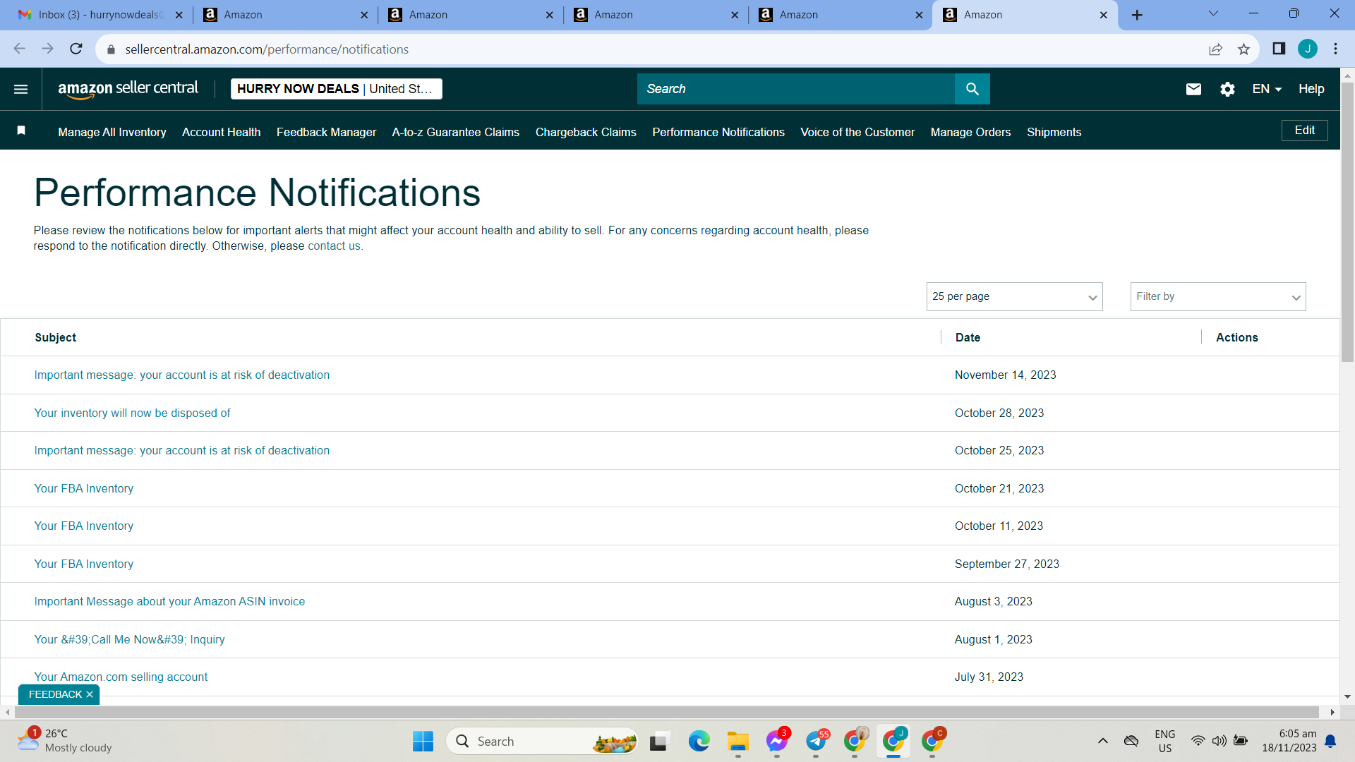
Task: Select Performance Notifications menu item
Action: [718, 132]
